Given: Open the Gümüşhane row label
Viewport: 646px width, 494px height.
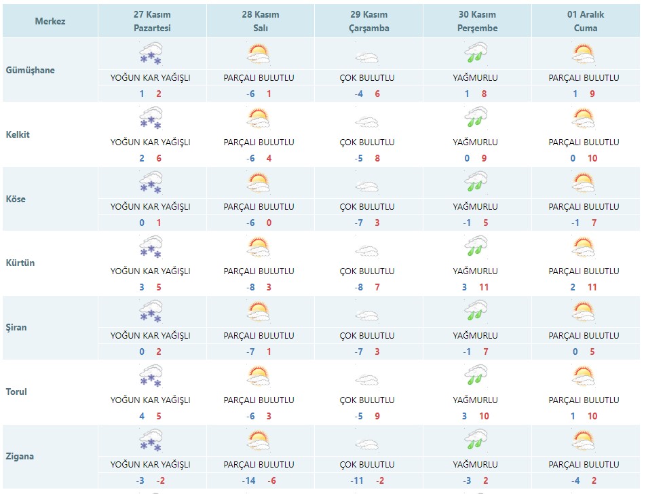Looking at the screenshot, I should tap(31, 70).
